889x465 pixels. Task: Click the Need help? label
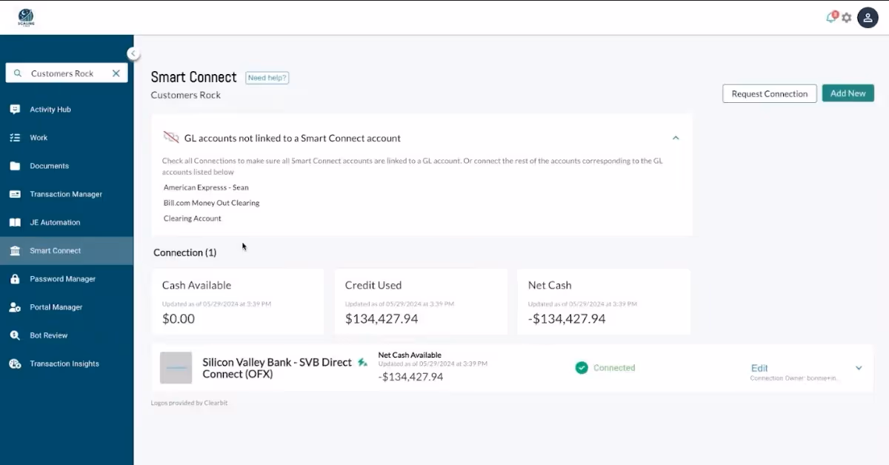[x=267, y=77]
